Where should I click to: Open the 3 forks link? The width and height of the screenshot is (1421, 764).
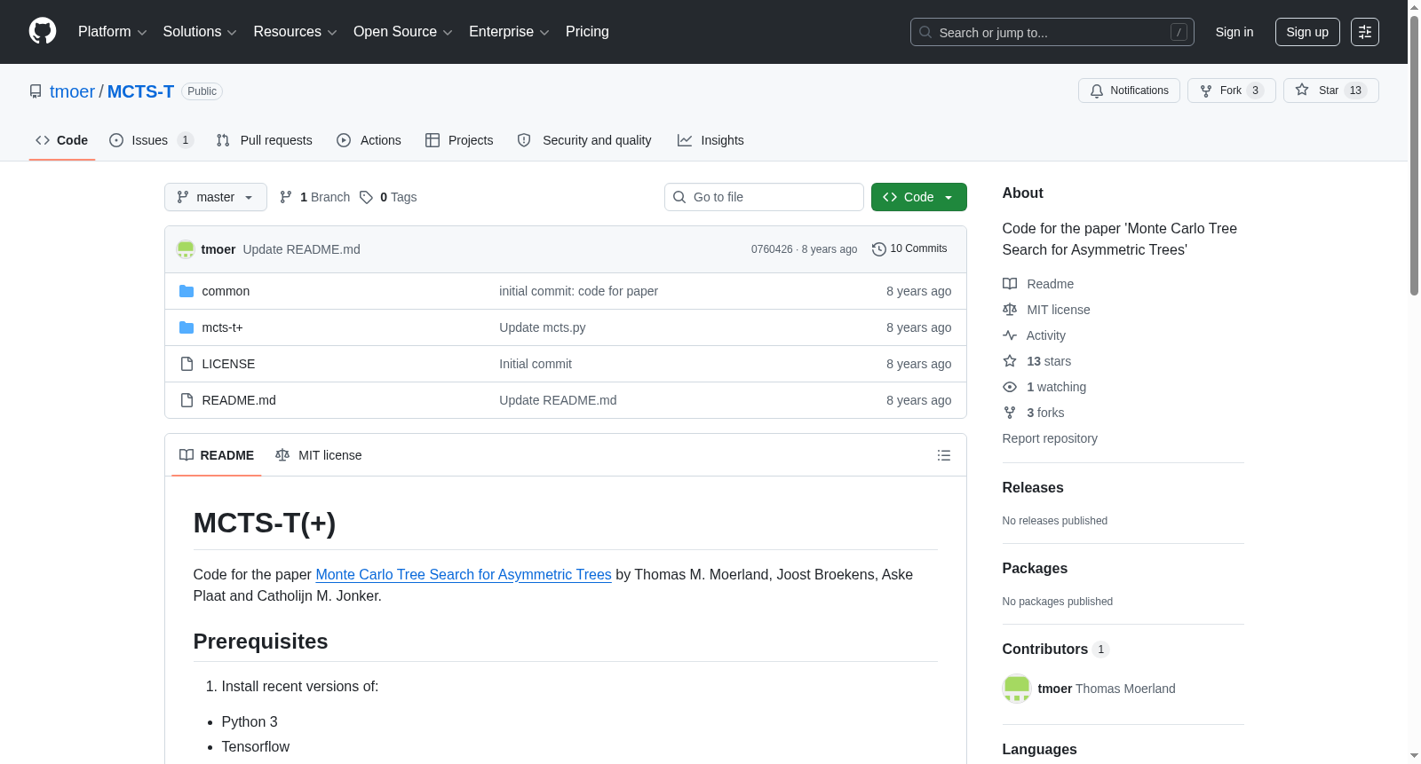(1045, 413)
